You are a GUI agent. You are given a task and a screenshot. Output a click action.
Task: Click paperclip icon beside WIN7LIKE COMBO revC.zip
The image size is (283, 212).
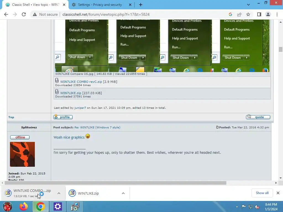pyautogui.click(x=57, y=80)
